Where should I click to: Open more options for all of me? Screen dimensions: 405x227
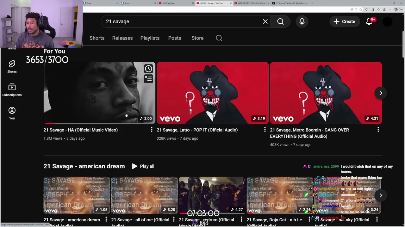pos(174,219)
